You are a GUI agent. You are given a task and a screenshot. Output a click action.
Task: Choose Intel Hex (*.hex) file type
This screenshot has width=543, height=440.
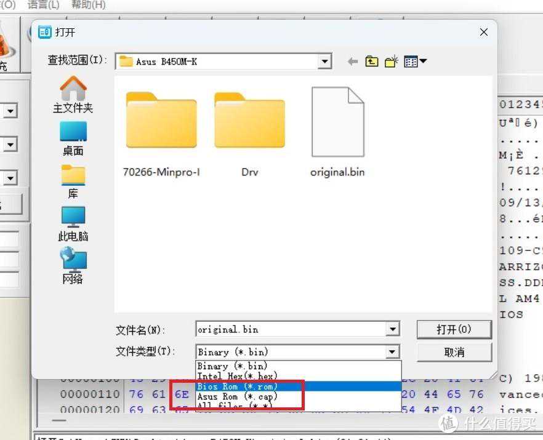pyautogui.click(x=237, y=376)
